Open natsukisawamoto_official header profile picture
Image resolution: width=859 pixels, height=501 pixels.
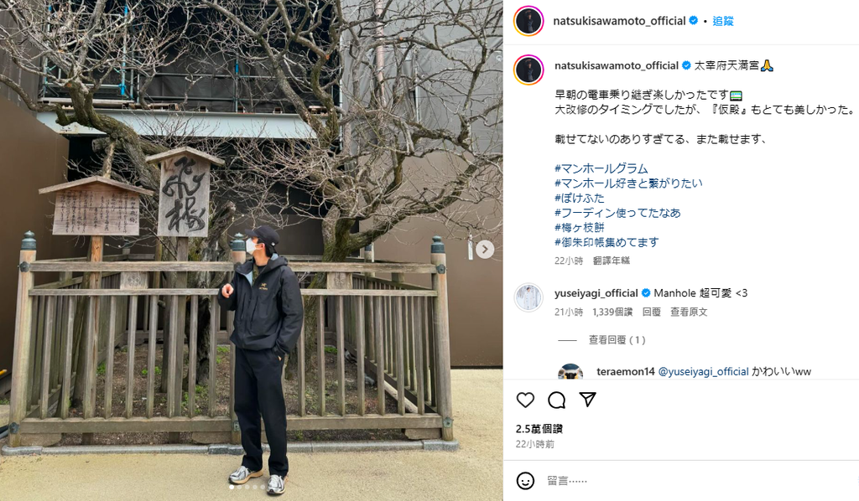[x=528, y=21]
